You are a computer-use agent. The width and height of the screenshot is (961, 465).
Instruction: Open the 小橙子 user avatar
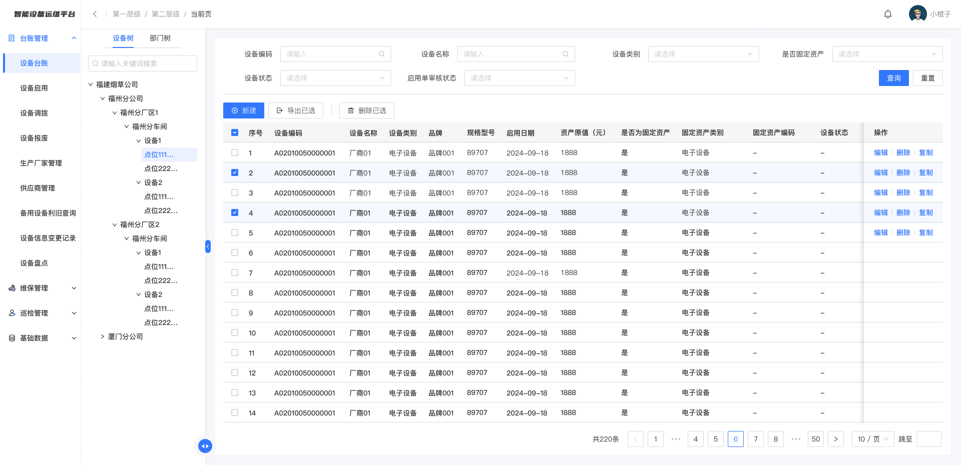[x=917, y=14]
